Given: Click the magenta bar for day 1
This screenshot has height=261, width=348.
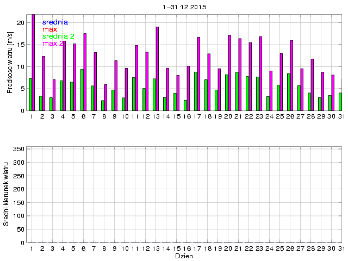Looking at the screenshot, I should coord(33,63).
